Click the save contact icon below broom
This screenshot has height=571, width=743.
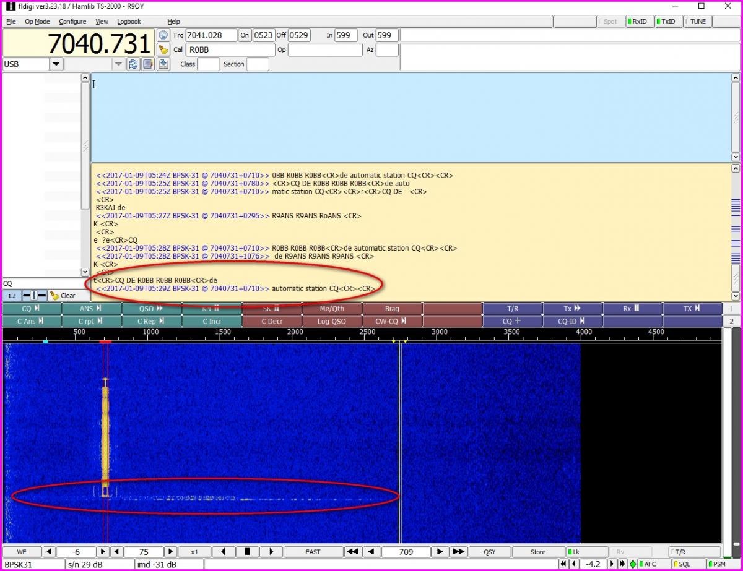[x=163, y=64]
